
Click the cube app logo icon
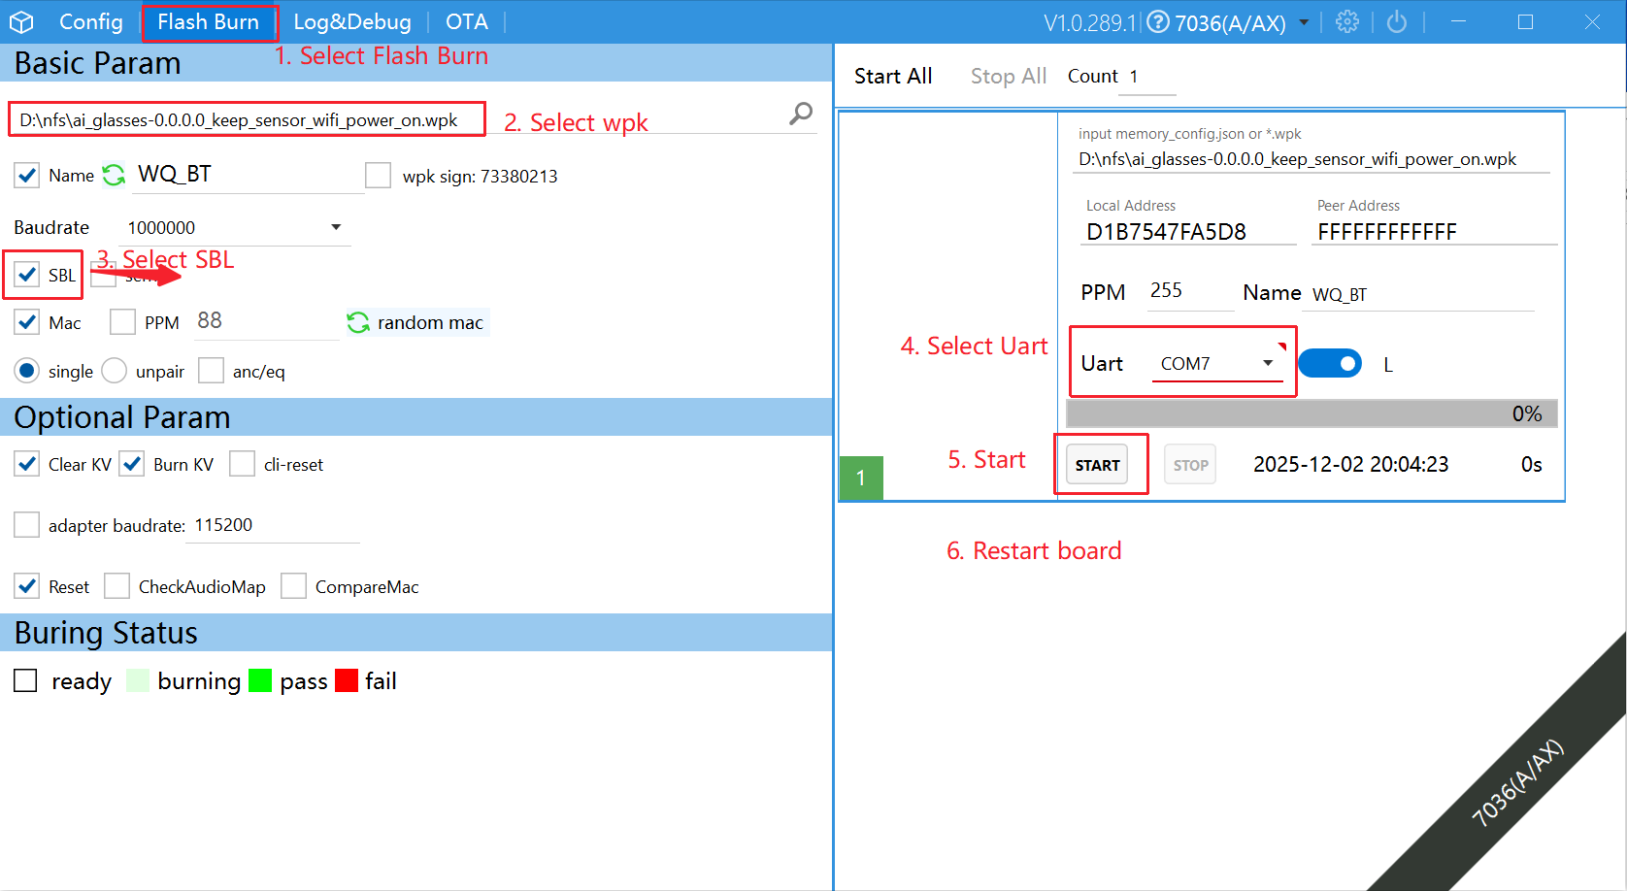coord(21,21)
